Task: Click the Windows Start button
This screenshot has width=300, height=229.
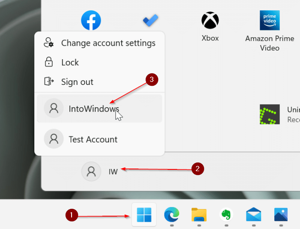Action: (x=144, y=215)
